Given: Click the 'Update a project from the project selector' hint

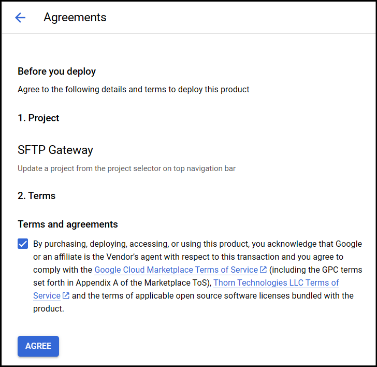Looking at the screenshot, I should (x=126, y=168).
